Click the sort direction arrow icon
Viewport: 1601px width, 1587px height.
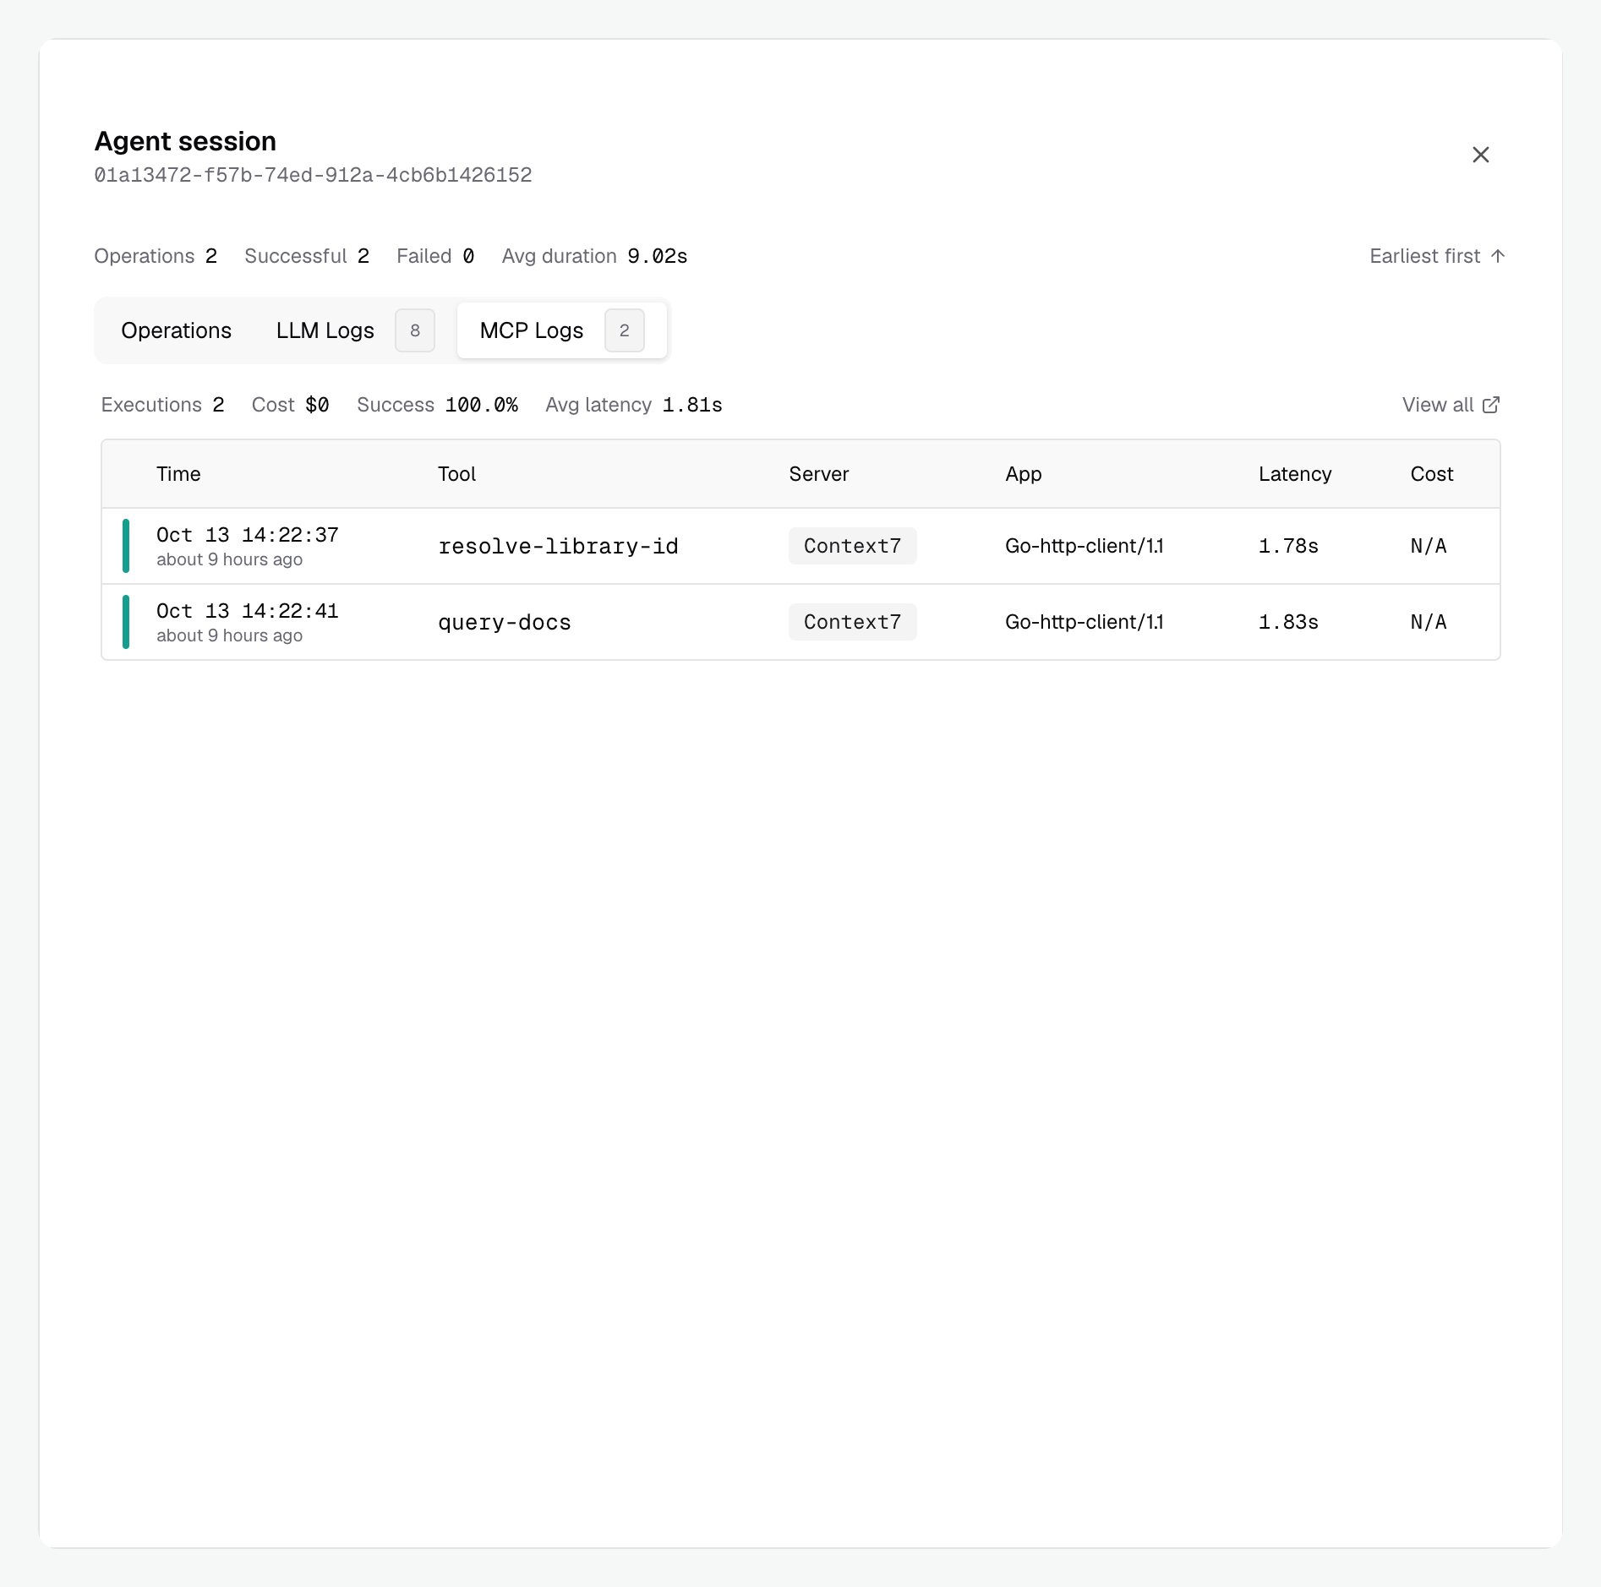[x=1498, y=256]
